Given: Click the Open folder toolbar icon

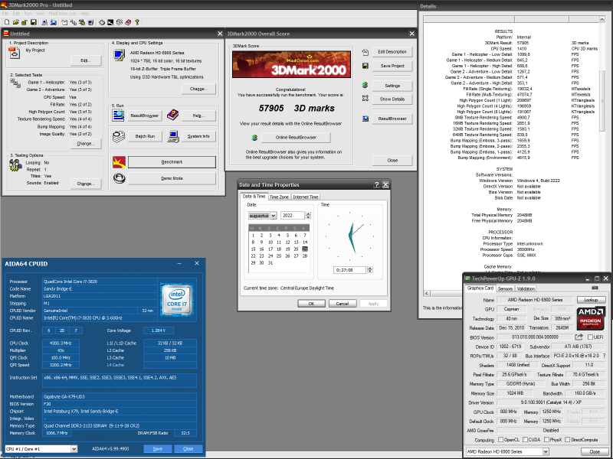Looking at the screenshot, I should point(16,22).
